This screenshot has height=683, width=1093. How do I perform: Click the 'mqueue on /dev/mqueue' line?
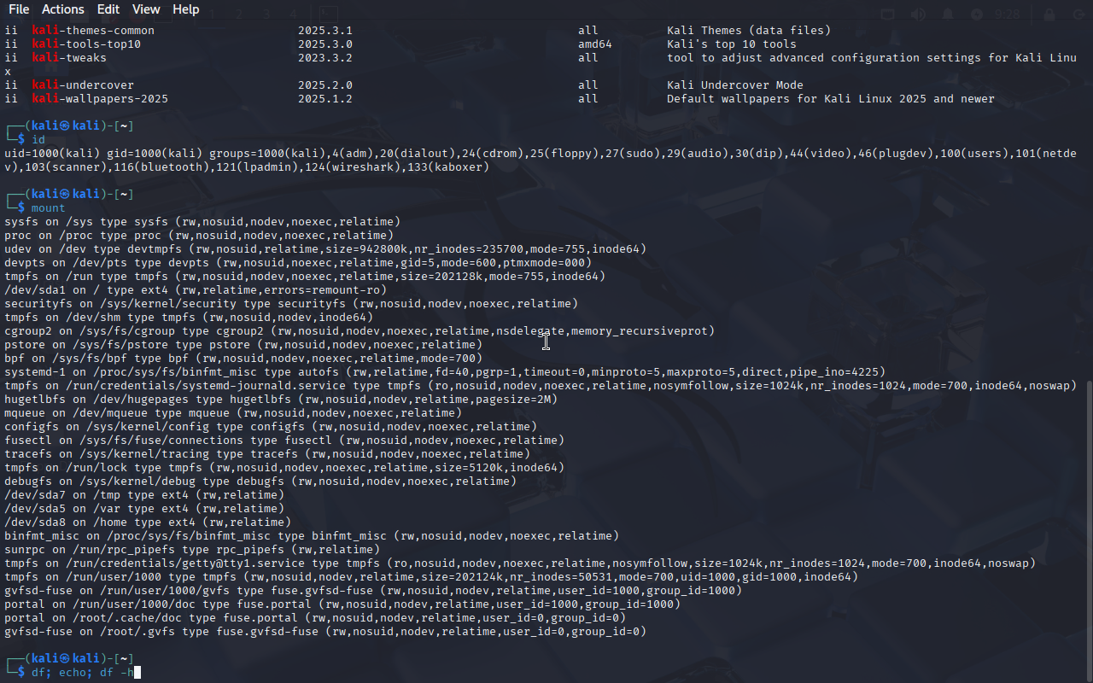(x=233, y=413)
